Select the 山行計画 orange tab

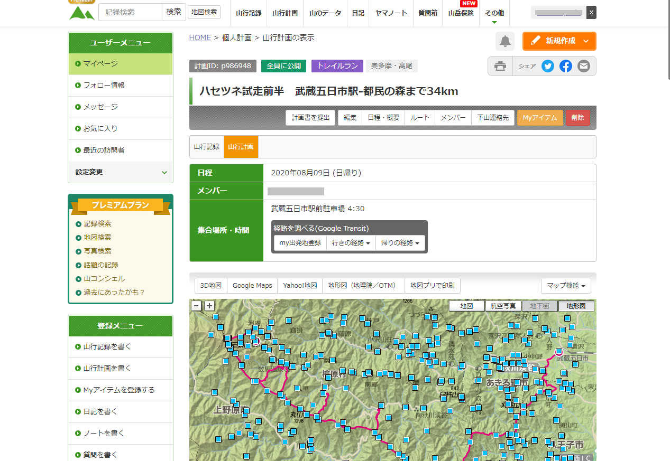[x=241, y=147]
